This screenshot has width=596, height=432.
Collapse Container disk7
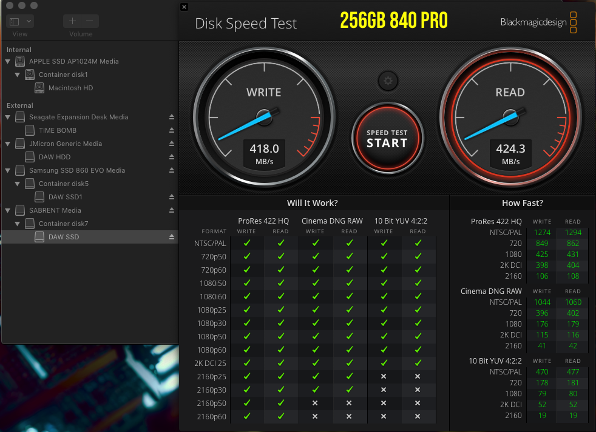click(17, 224)
